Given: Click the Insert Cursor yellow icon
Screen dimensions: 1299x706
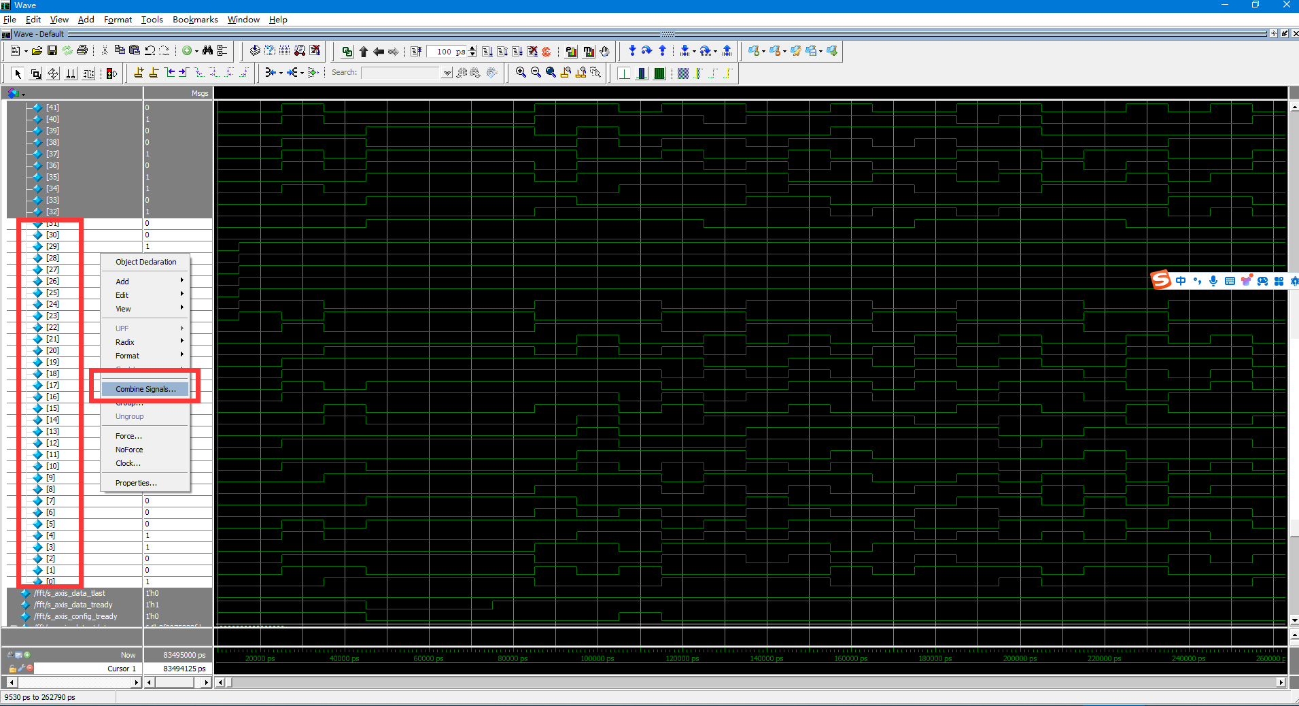Looking at the screenshot, I should pyautogui.click(x=139, y=73).
